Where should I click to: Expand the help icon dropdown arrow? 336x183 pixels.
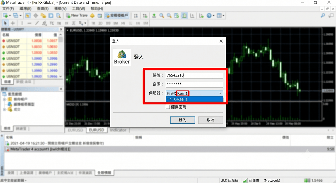pos(213,16)
